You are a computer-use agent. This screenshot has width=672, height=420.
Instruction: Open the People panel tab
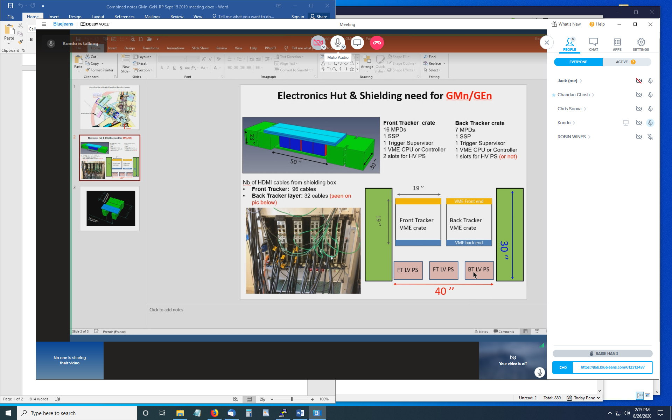tap(569, 44)
